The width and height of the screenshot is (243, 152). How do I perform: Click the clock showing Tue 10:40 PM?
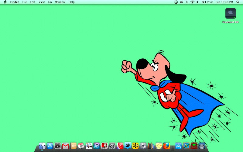click(x=224, y=2)
